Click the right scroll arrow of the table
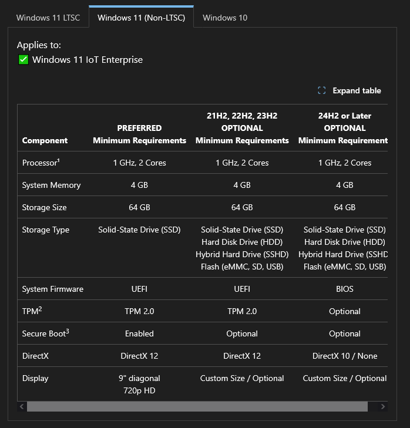The image size is (410, 428). [x=382, y=407]
